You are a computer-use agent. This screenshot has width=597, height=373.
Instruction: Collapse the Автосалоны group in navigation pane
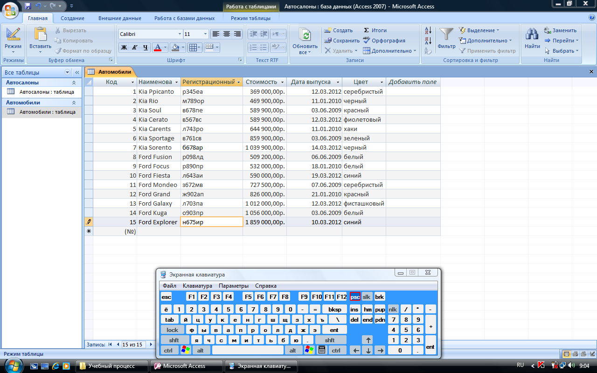pos(74,83)
